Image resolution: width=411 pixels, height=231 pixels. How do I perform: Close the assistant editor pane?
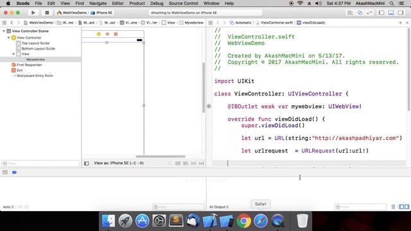click(x=407, y=23)
